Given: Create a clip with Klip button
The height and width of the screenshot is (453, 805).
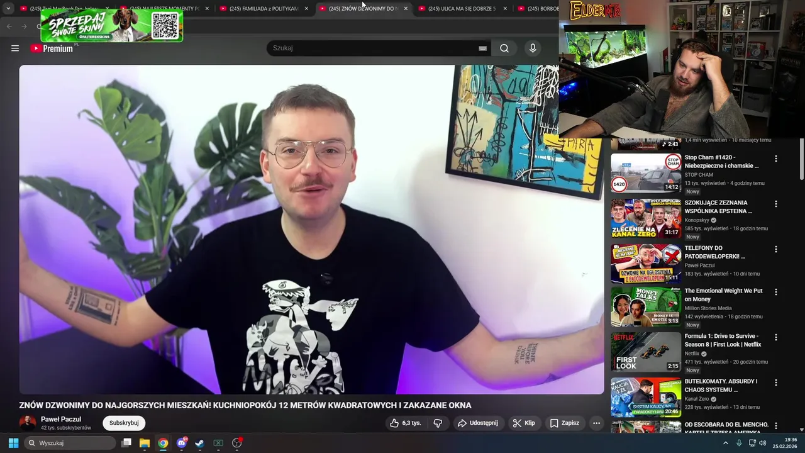Looking at the screenshot, I should tap(524, 423).
